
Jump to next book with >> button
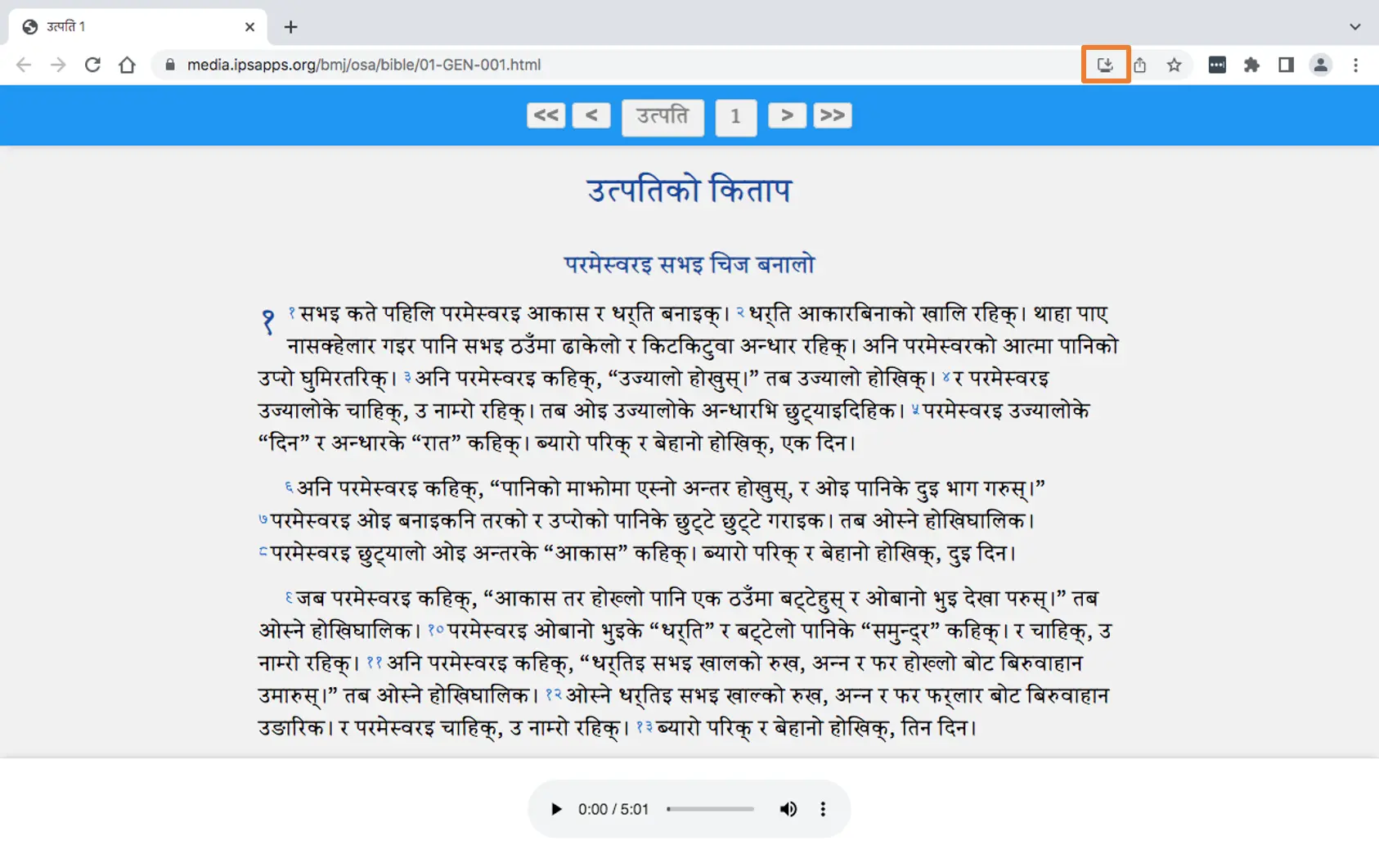[832, 115]
